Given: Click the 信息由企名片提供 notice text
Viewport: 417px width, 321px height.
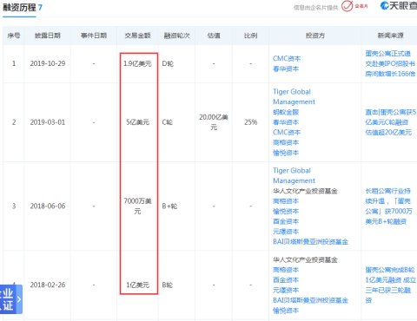Looking at the screenshot, I should tap(315, 8).
